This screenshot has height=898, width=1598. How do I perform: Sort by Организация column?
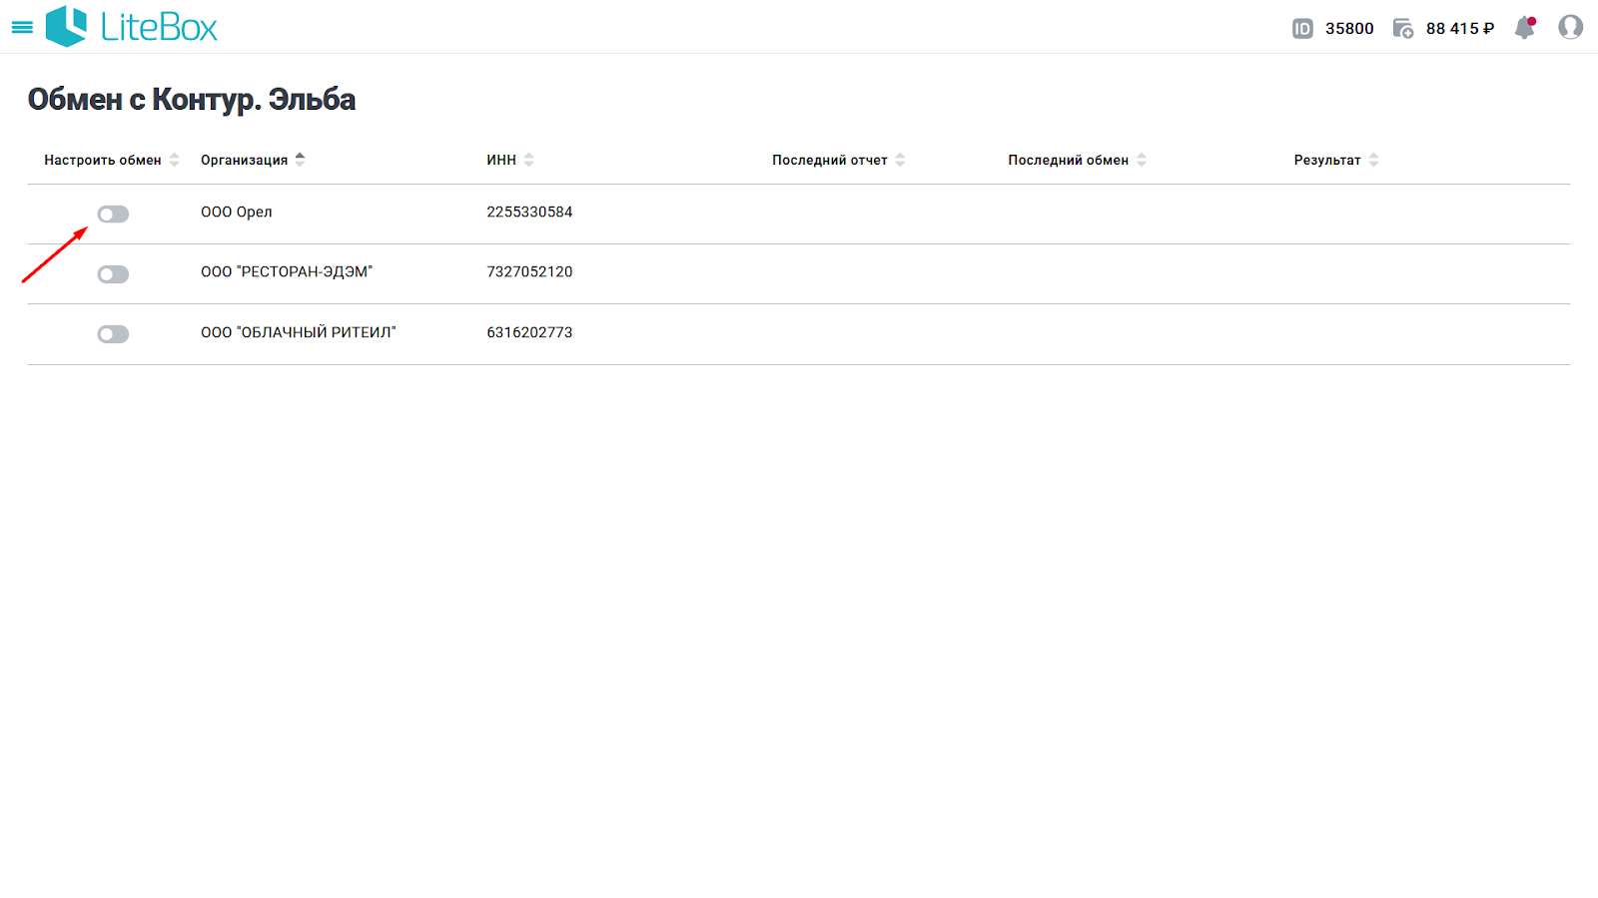[x=253, y=160]
